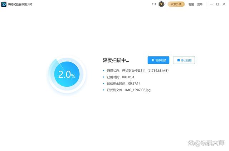The image size is (229, 151).
Task: Click elapsed time 00:00:34 line
Action: [121, 77]
